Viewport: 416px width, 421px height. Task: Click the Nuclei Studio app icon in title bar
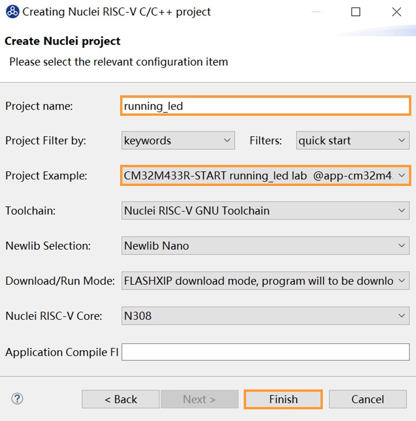click(12, 12)
